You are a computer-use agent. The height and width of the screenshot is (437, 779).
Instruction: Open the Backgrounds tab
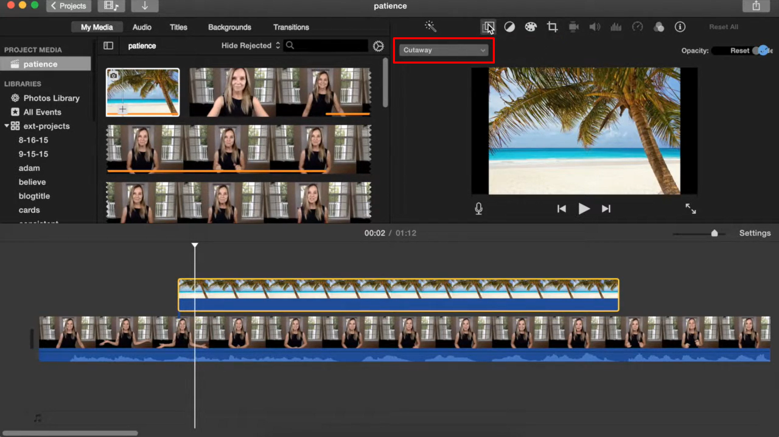point(229,27)
